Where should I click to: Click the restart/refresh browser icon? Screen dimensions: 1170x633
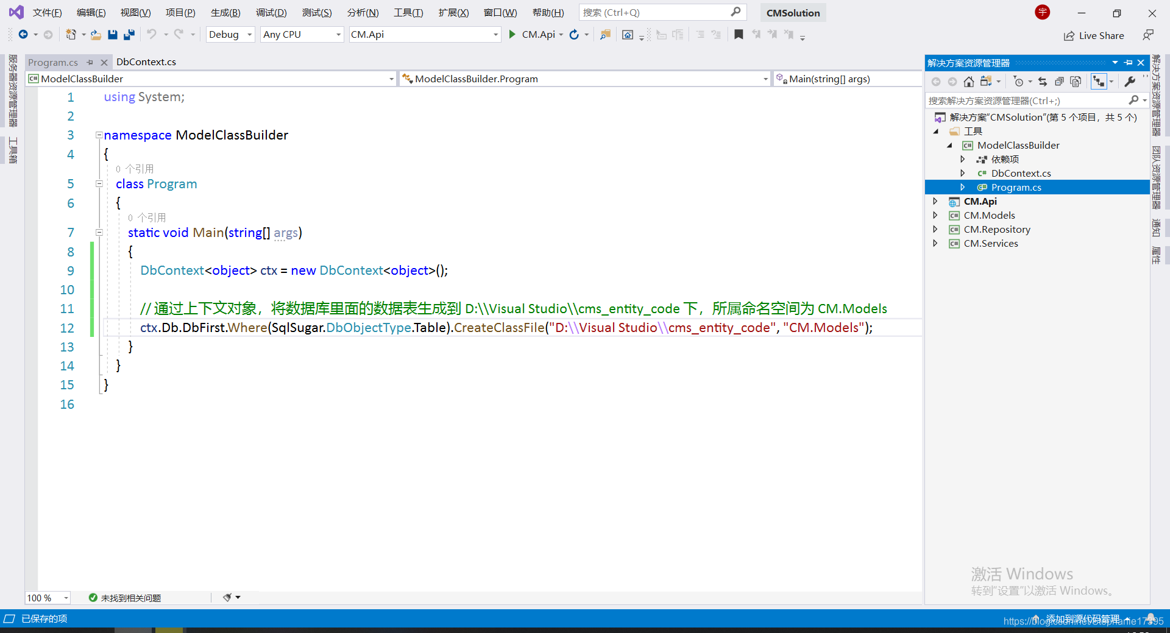coord(574,35)
